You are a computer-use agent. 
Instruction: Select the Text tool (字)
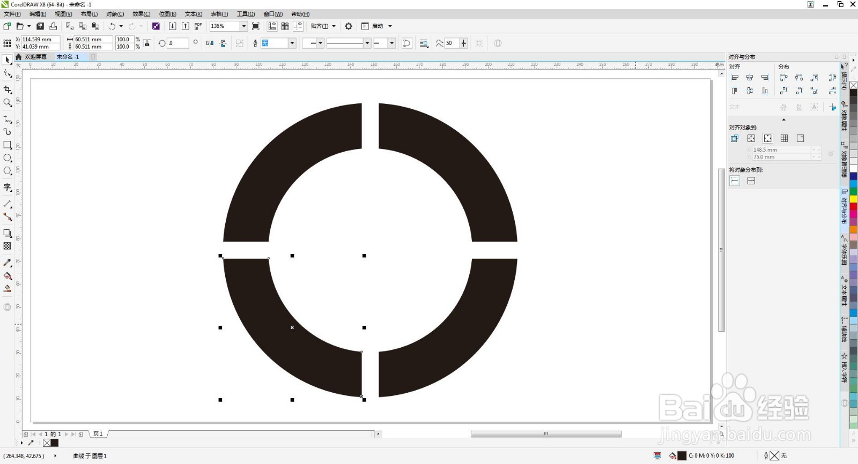[8, 187]
